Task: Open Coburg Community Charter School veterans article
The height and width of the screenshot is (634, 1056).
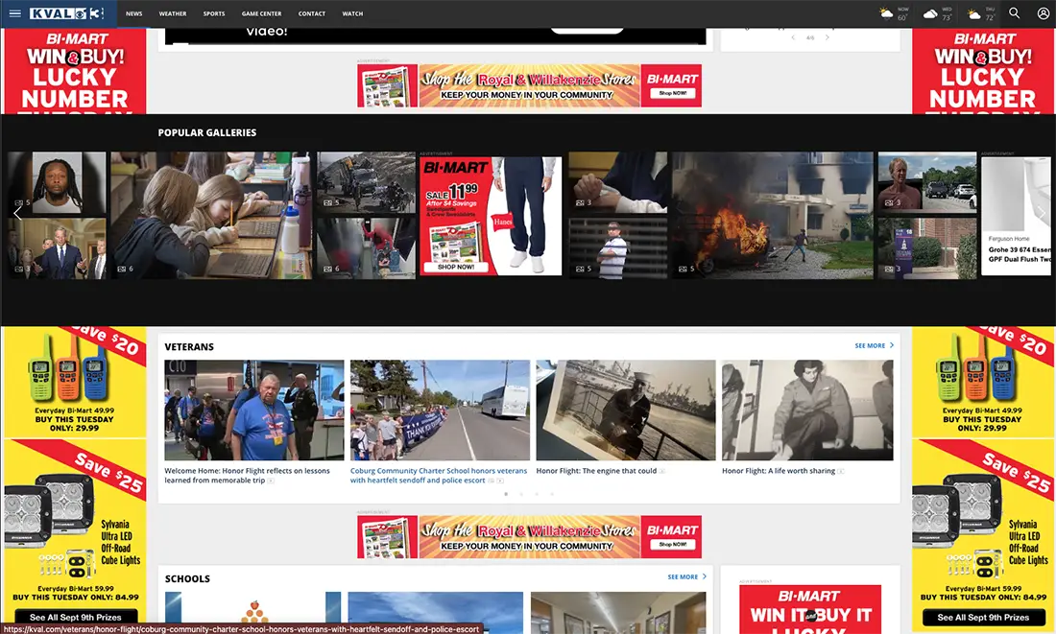Action: (x=439, y=475)
